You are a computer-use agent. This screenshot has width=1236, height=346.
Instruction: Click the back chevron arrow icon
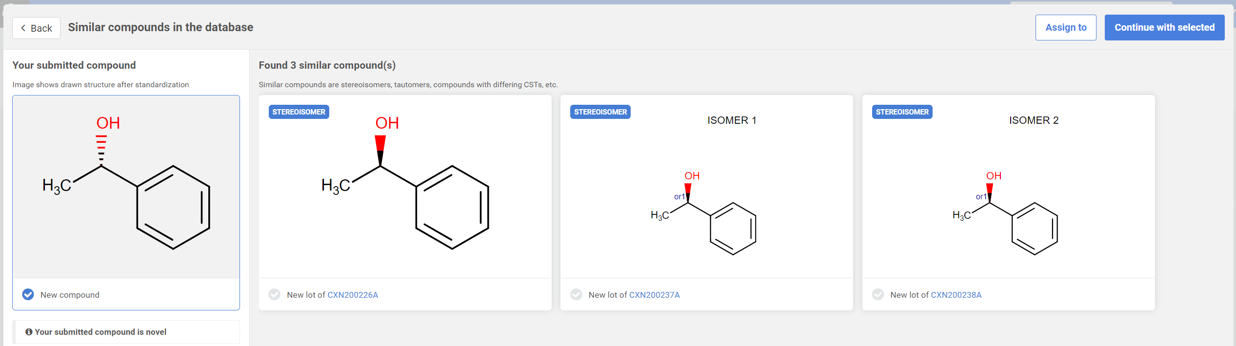coord(23,28)
